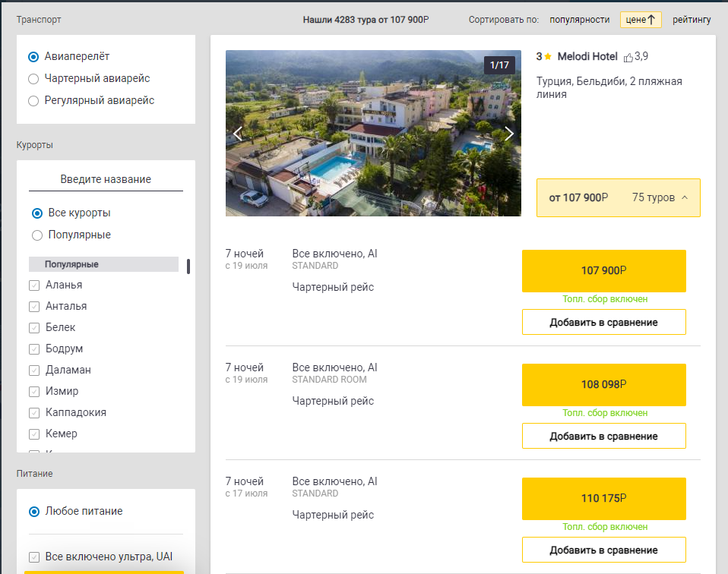The image size is (728, 574).
Task: Open the Melodi Hotel title link
Action: pyautogui.click(x=587, y=57)
